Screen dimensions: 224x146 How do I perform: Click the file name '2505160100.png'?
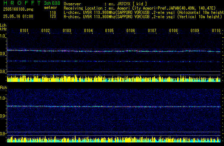tap(18, 9)
